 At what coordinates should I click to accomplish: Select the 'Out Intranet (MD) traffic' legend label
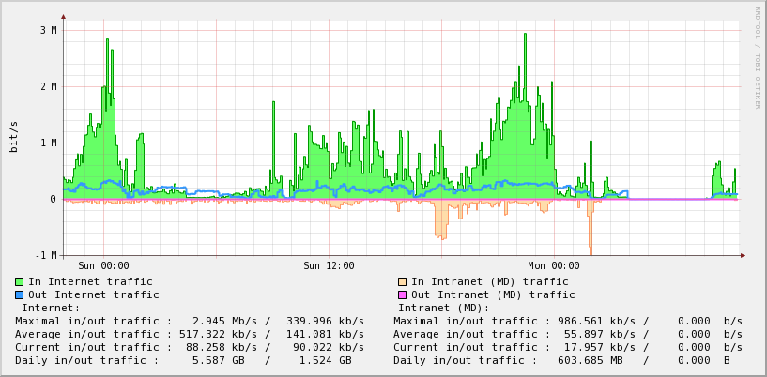(x=493, y=294)
